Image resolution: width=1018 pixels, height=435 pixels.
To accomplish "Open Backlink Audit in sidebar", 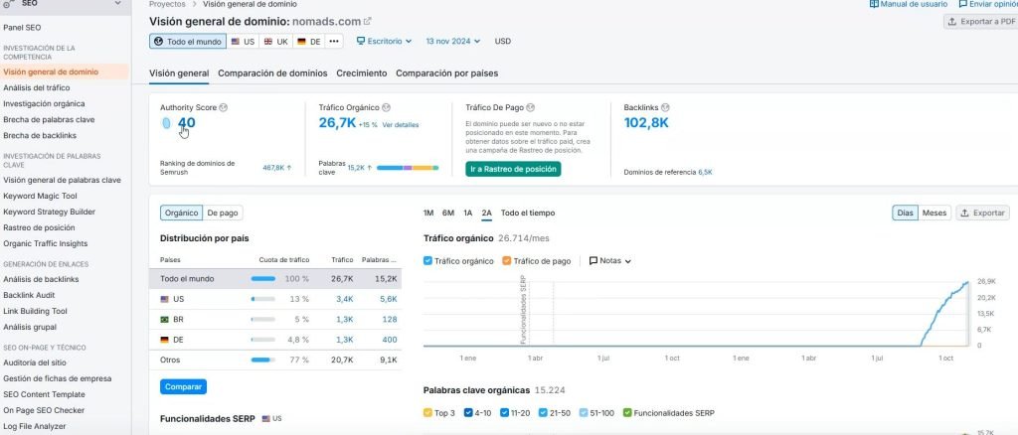I will click(29, 295).
